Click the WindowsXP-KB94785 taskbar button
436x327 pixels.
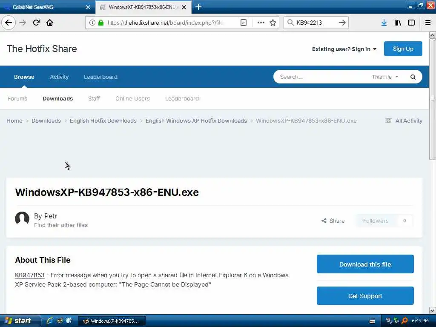[x=112, y=321]
